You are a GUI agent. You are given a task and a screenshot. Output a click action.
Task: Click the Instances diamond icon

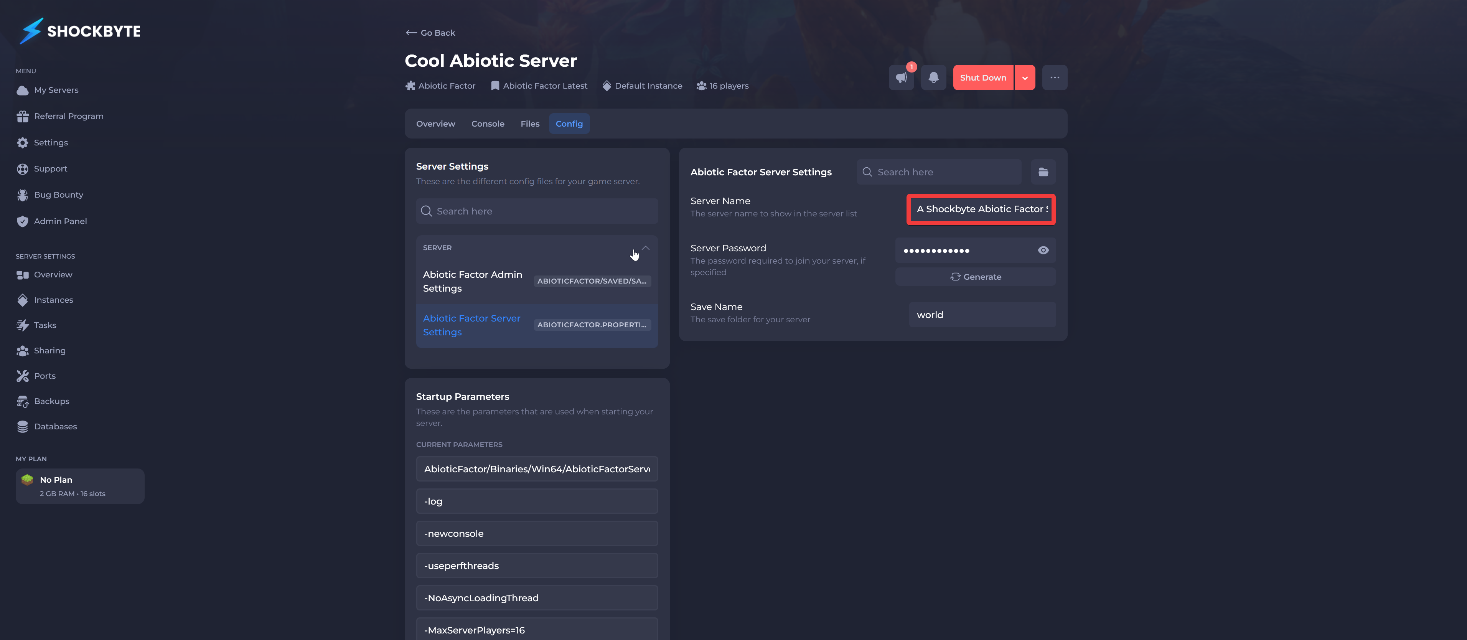pyautogui.click(x=22, y=300)
